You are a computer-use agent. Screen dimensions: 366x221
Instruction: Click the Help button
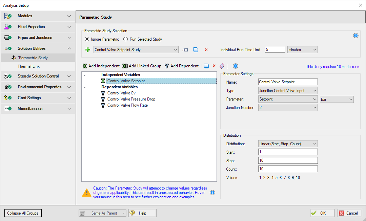[142, 213]
